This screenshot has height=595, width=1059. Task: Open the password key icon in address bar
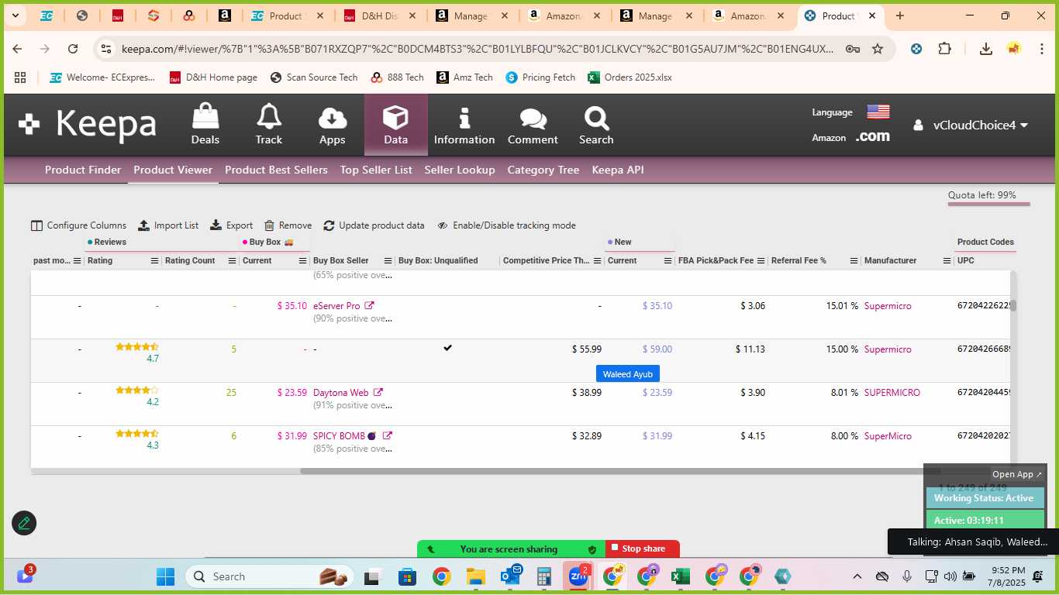852,49
